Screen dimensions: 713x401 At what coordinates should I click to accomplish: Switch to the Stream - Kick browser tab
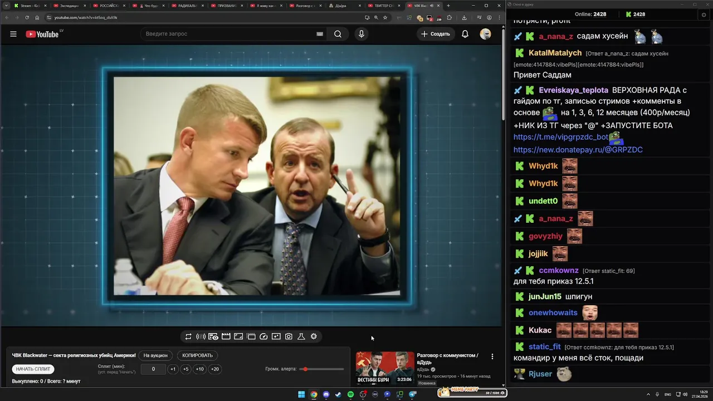coord(30,6)
